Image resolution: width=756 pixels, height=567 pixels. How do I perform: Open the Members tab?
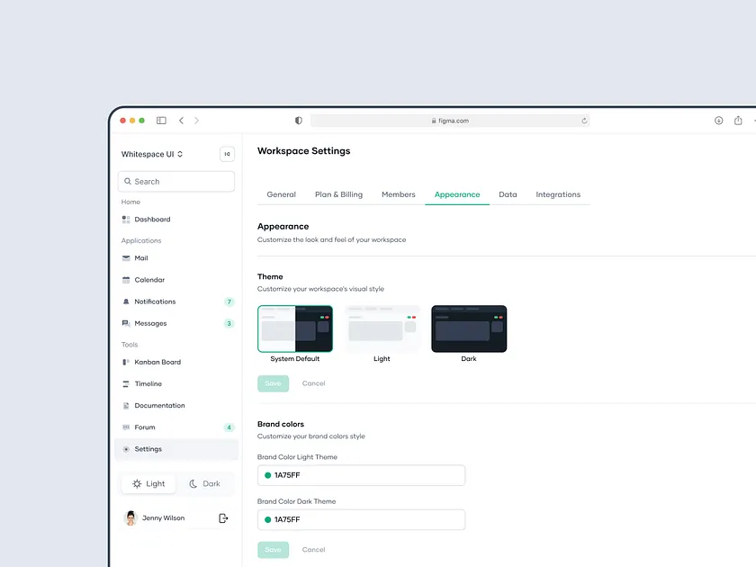tap(398, 194)
